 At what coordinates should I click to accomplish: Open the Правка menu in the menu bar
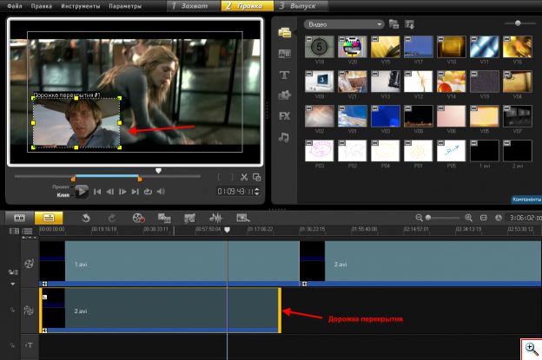point(41,6)
